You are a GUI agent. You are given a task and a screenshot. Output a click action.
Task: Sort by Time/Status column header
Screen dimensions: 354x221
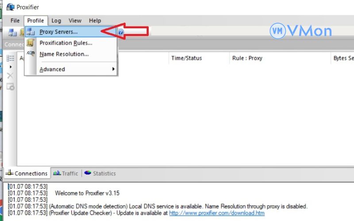click(x=186, y=58)
